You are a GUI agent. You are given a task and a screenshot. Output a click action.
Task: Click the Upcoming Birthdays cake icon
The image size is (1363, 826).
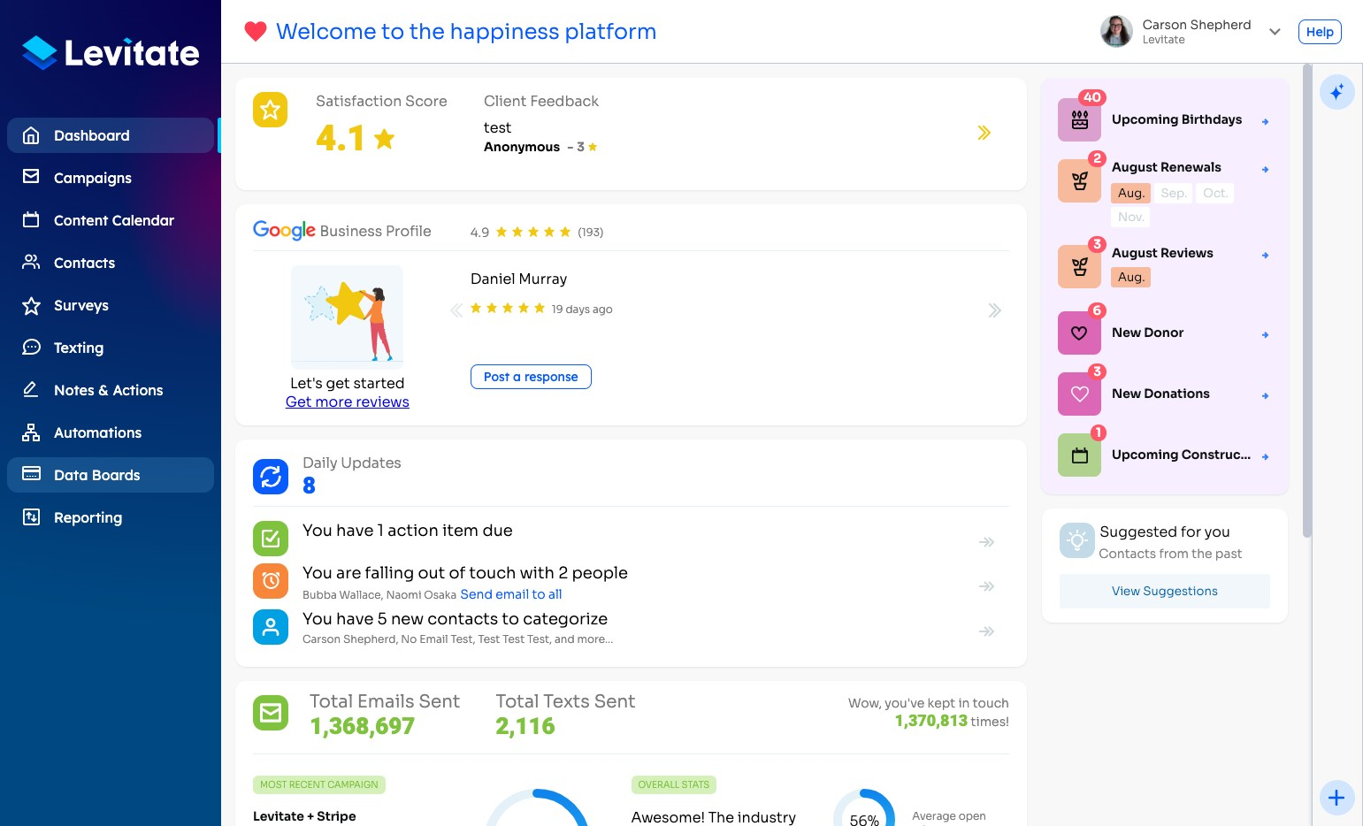[1079, 120]
